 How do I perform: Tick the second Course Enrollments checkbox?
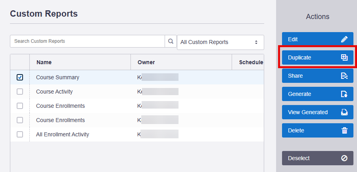[20, 120]
